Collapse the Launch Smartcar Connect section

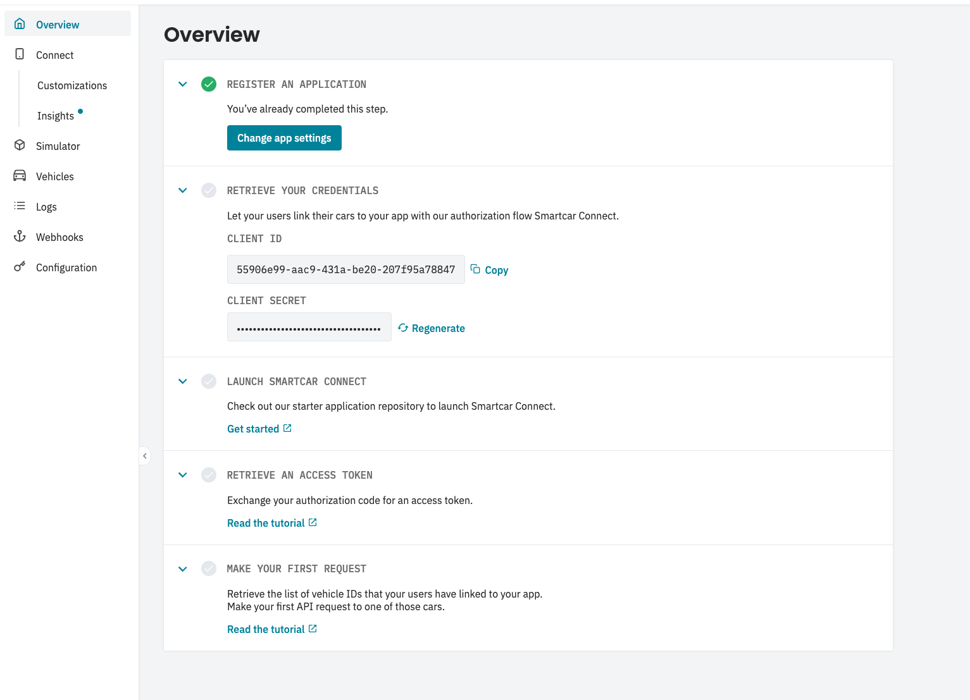(183, 381)
